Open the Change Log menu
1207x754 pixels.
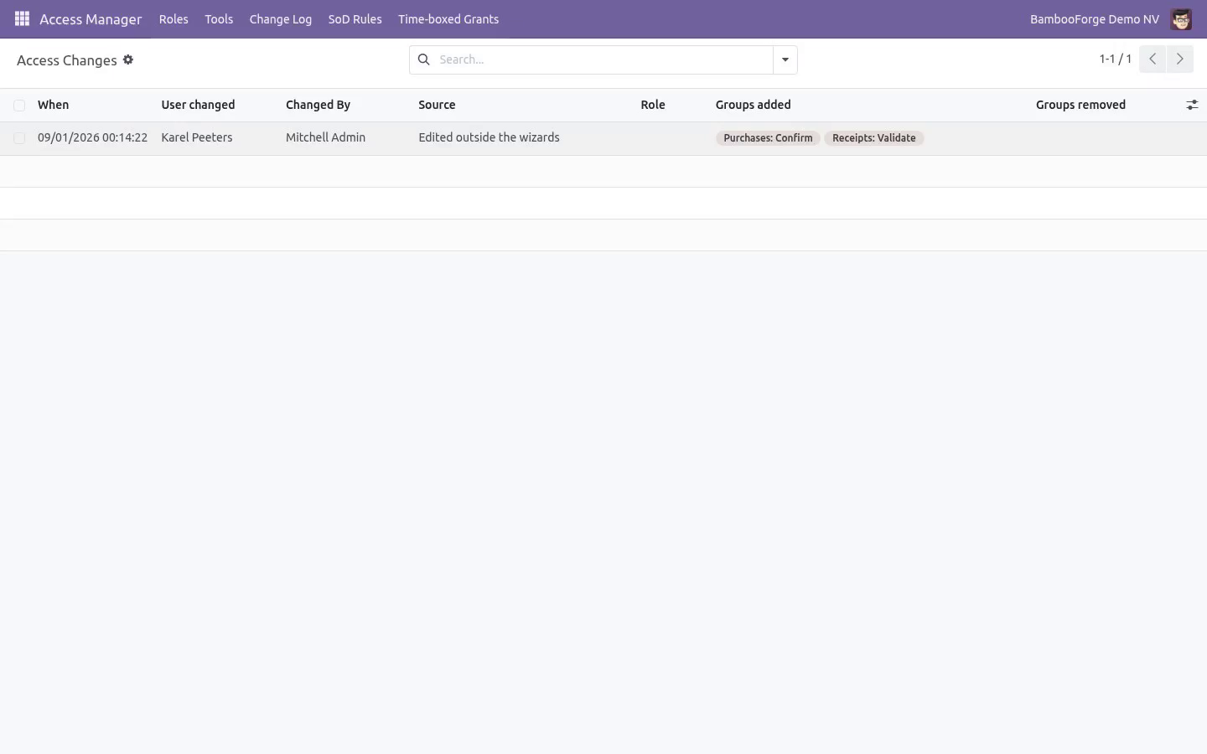[281, 19]
